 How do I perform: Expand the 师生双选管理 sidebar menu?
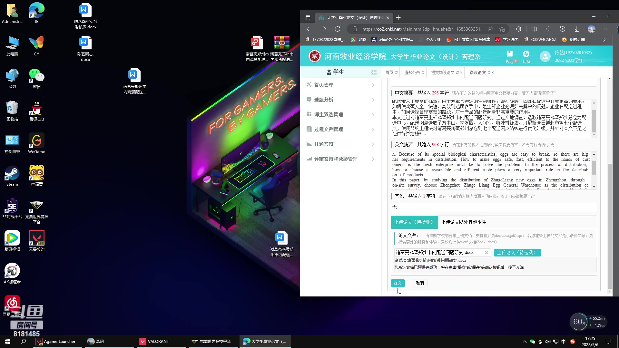point(340,114)
